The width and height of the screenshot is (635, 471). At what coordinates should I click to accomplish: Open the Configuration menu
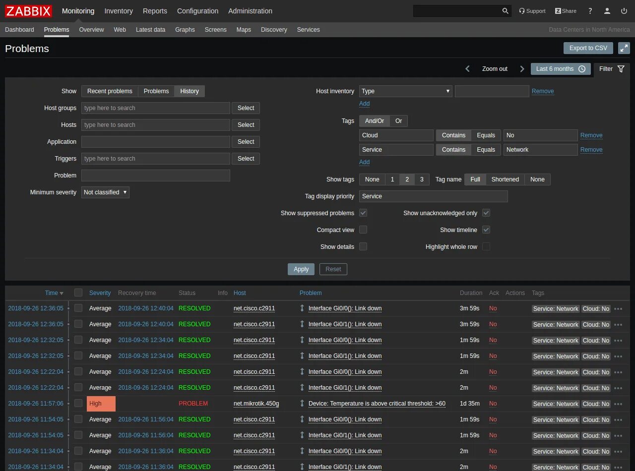click(x=197, y=11)
